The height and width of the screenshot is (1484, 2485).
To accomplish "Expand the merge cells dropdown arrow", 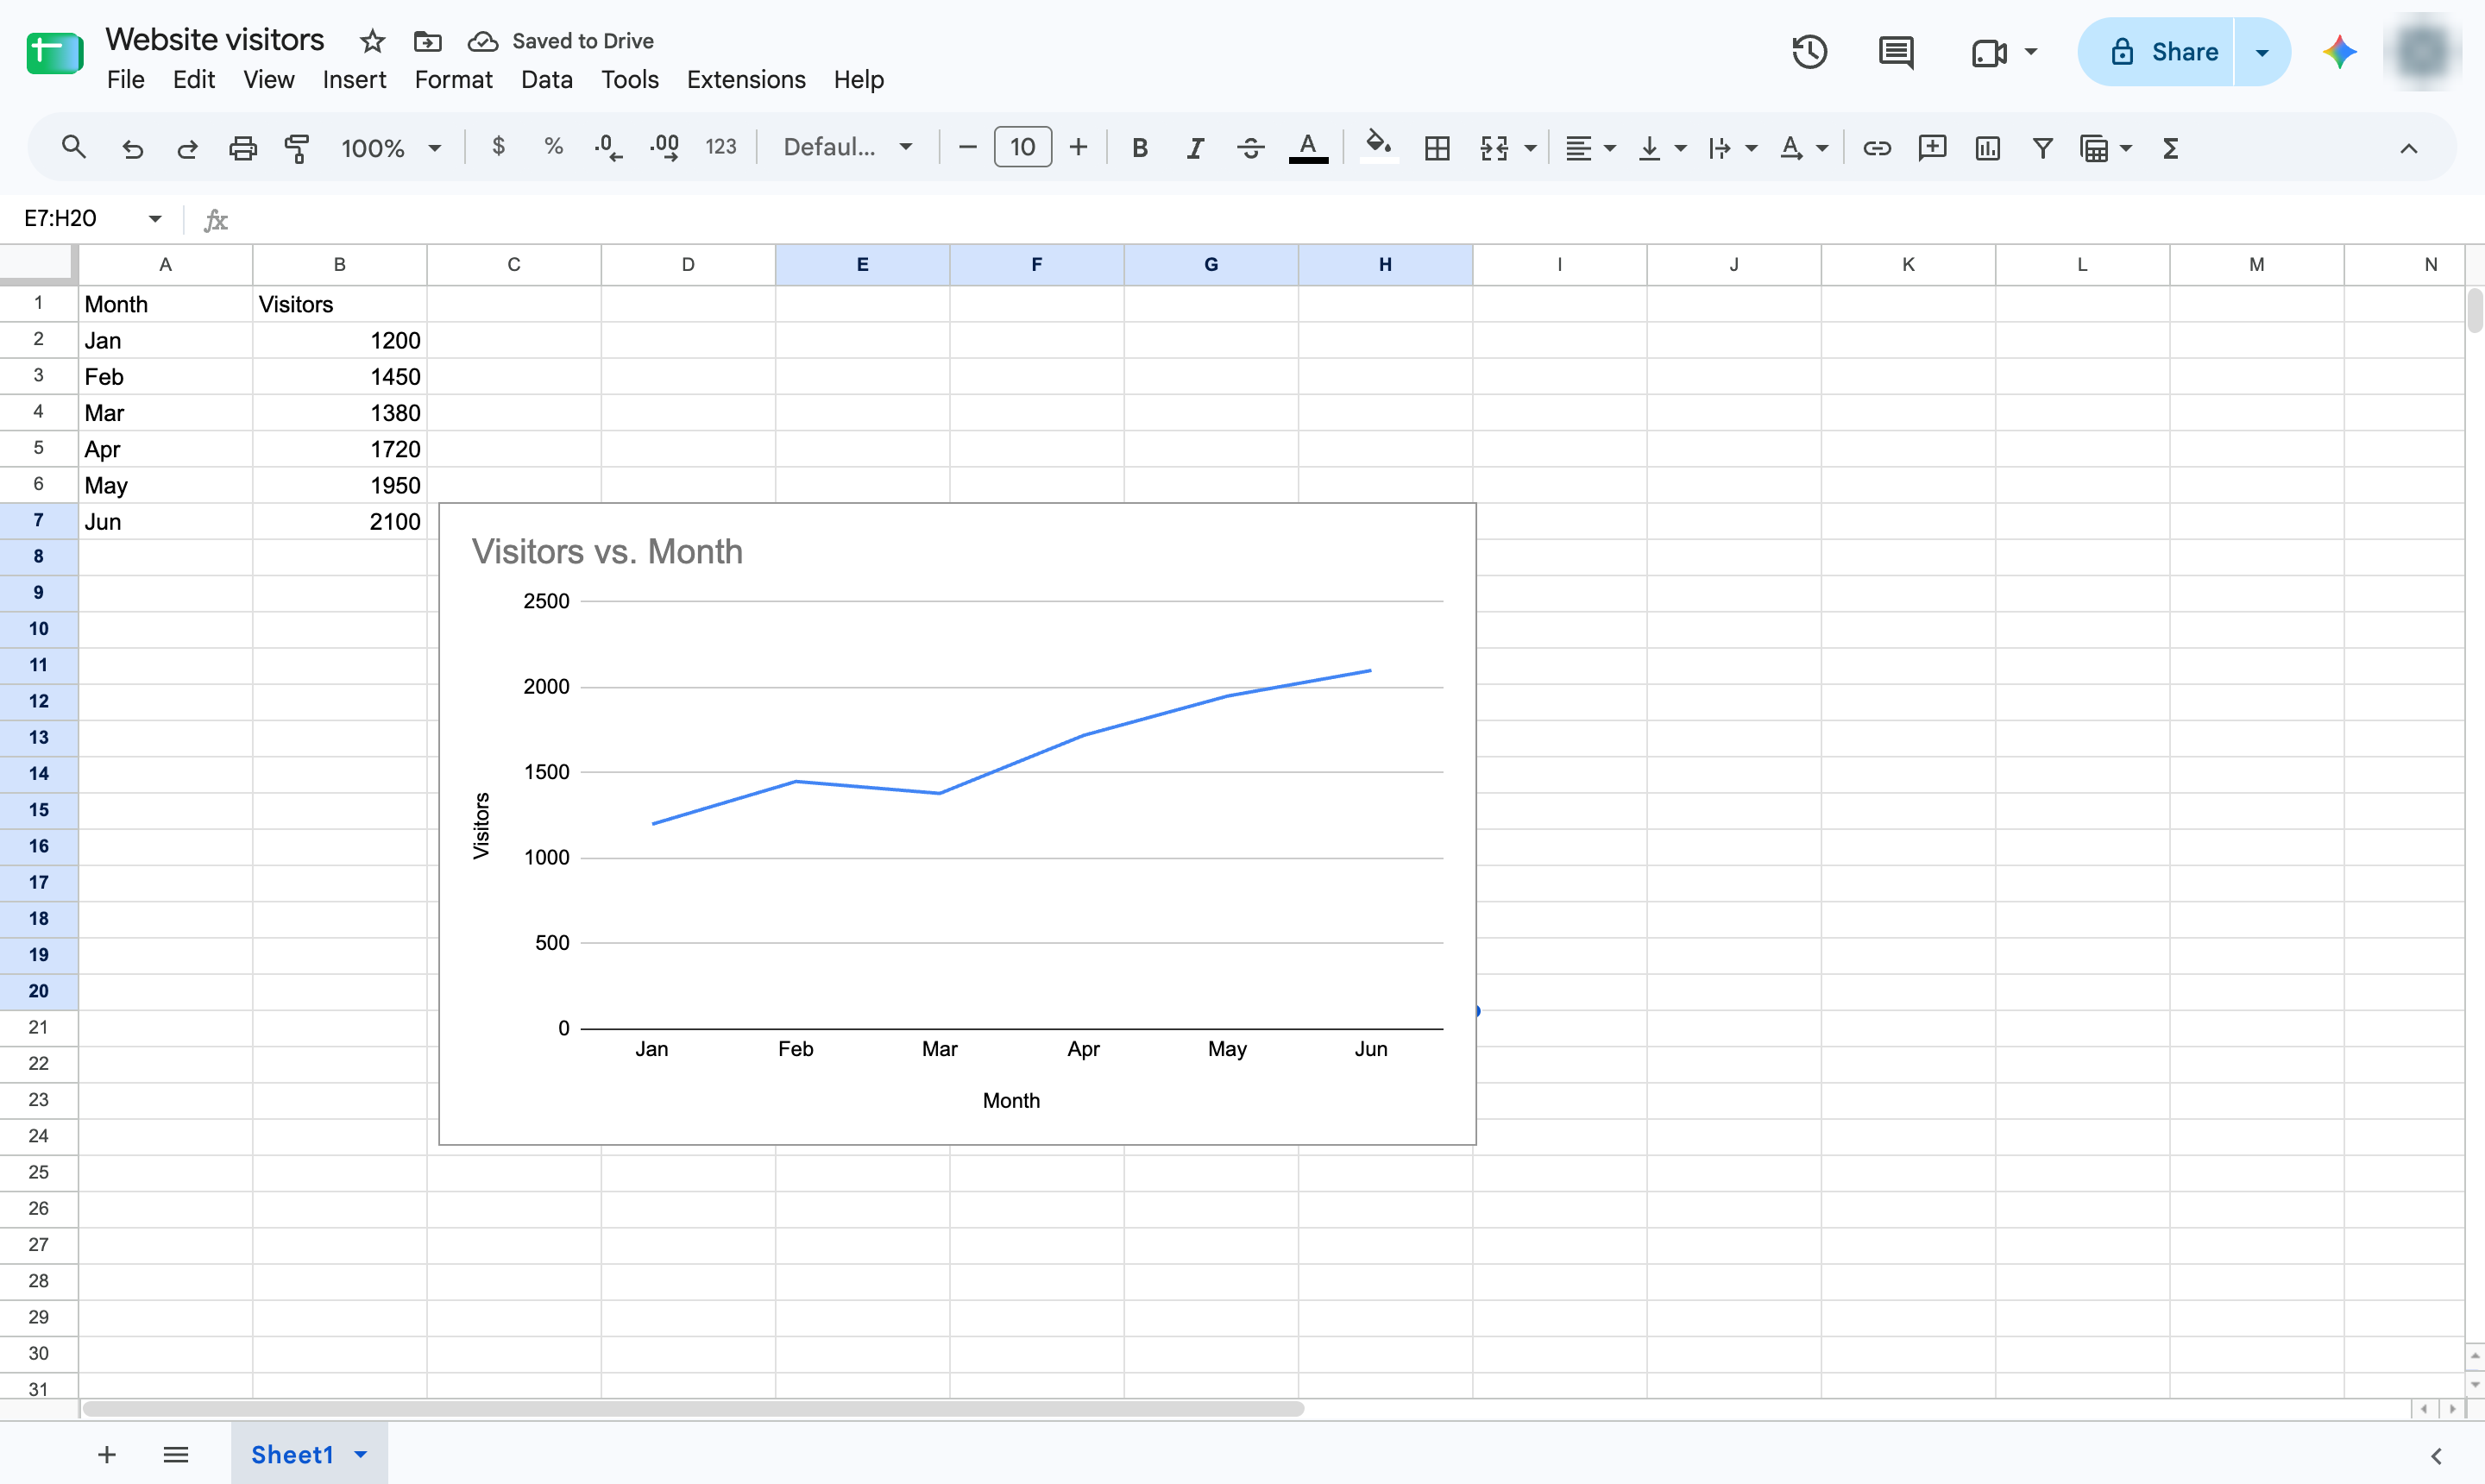I will 1530,148.
